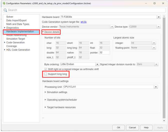Open the Processing Unit dropdown
The image size is (168, 132).
(156, 87)
